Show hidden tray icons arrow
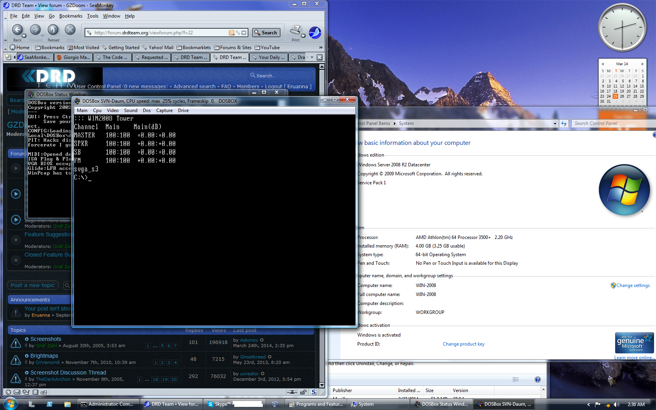This screenshot has width=656, height=410. click(588, 405)
